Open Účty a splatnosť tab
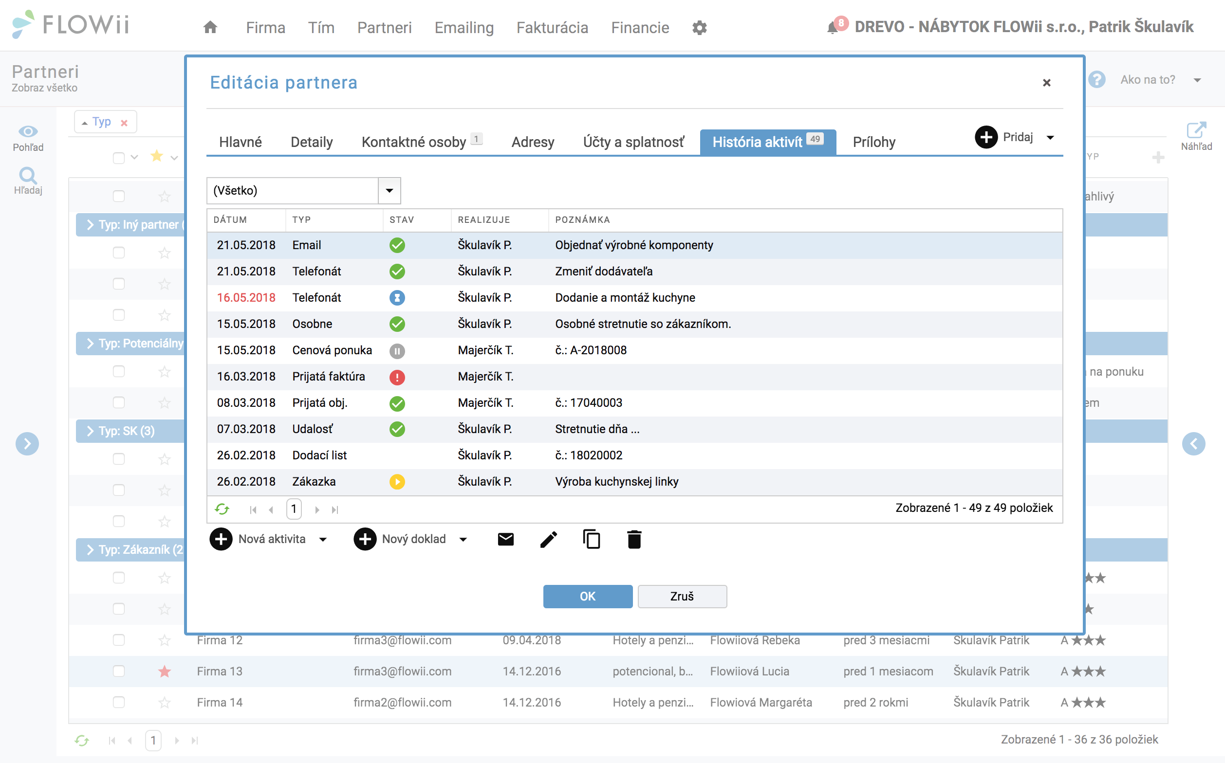This screenshot has height=763, width=1225. coord(634,142)
